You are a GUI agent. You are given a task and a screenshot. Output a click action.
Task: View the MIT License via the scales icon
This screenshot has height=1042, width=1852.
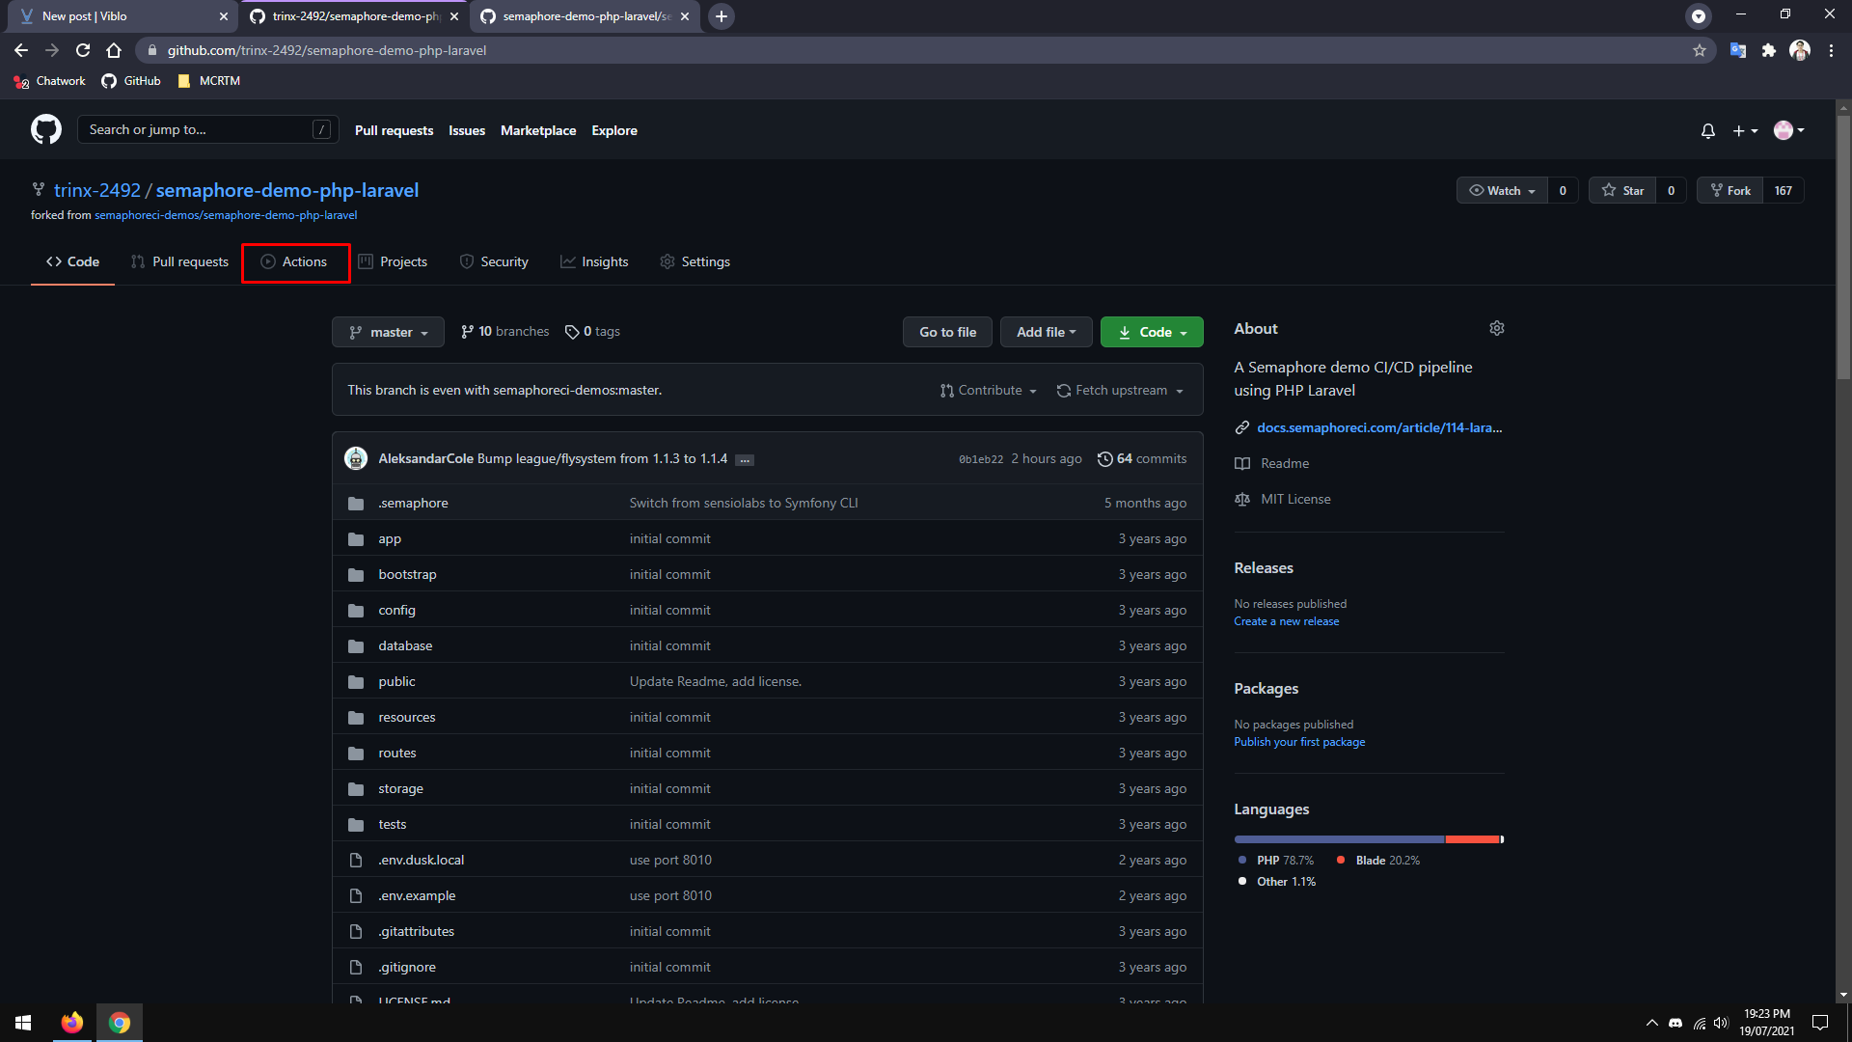coord(1242,499)
